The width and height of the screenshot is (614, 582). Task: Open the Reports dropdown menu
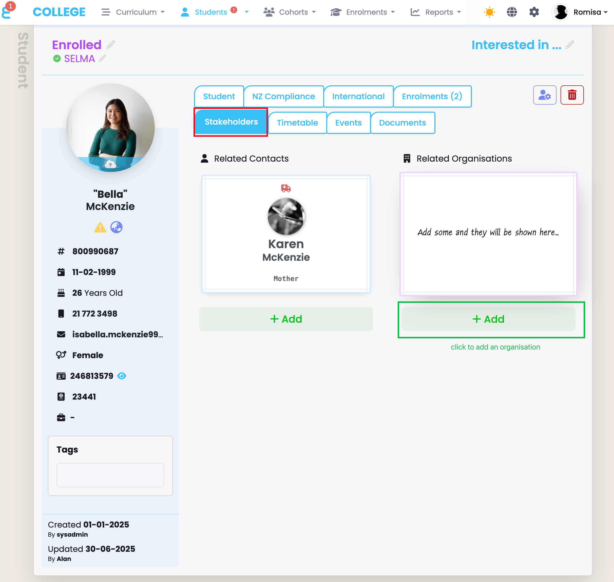(x=436, y=12)
